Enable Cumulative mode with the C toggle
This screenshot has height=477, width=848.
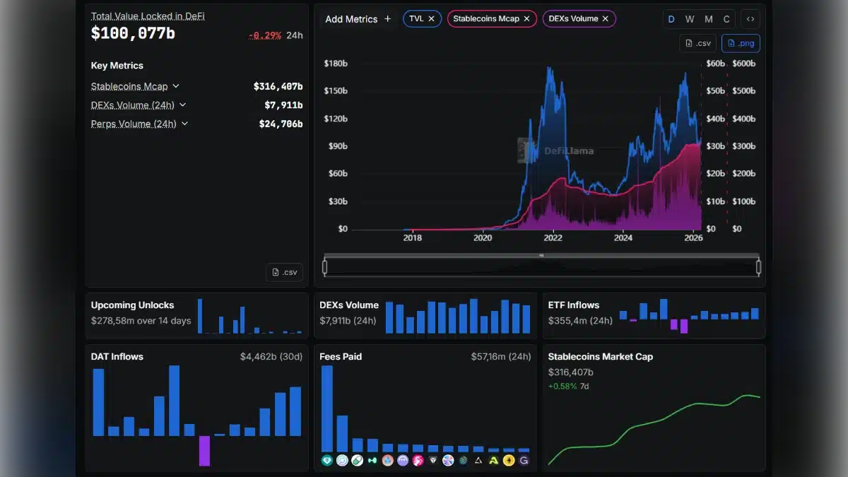[726, 19]
